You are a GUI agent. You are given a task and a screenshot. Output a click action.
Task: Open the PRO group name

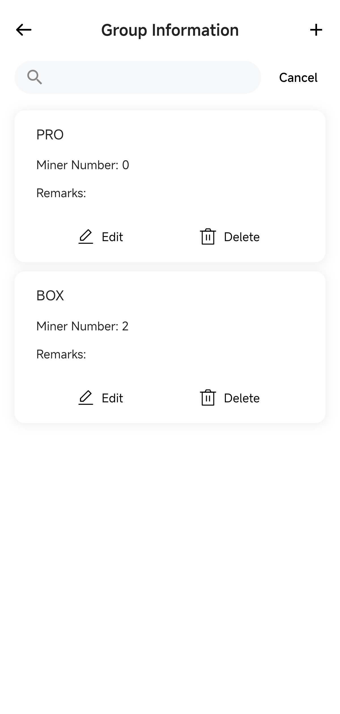[50, 135]
